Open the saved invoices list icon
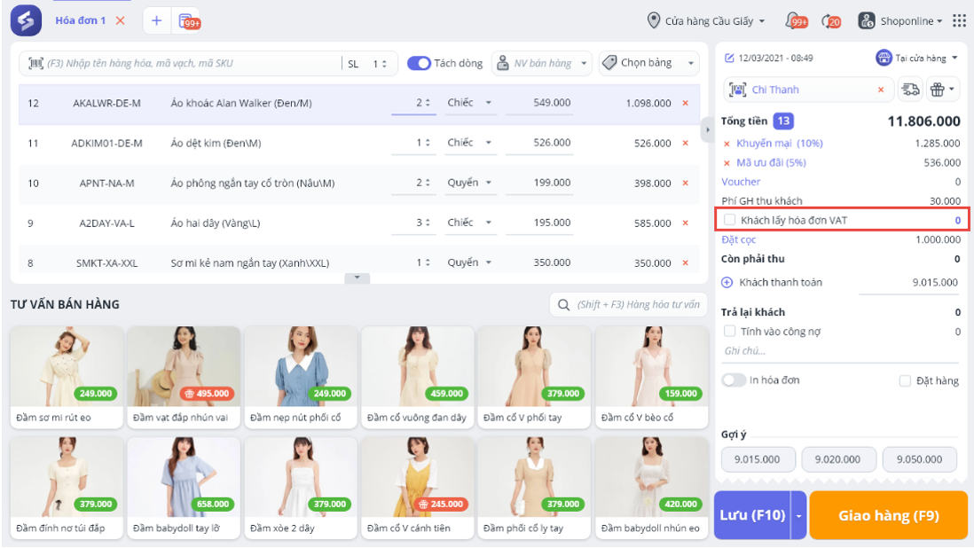Viewport: 974px width, 548px height. 186,20
